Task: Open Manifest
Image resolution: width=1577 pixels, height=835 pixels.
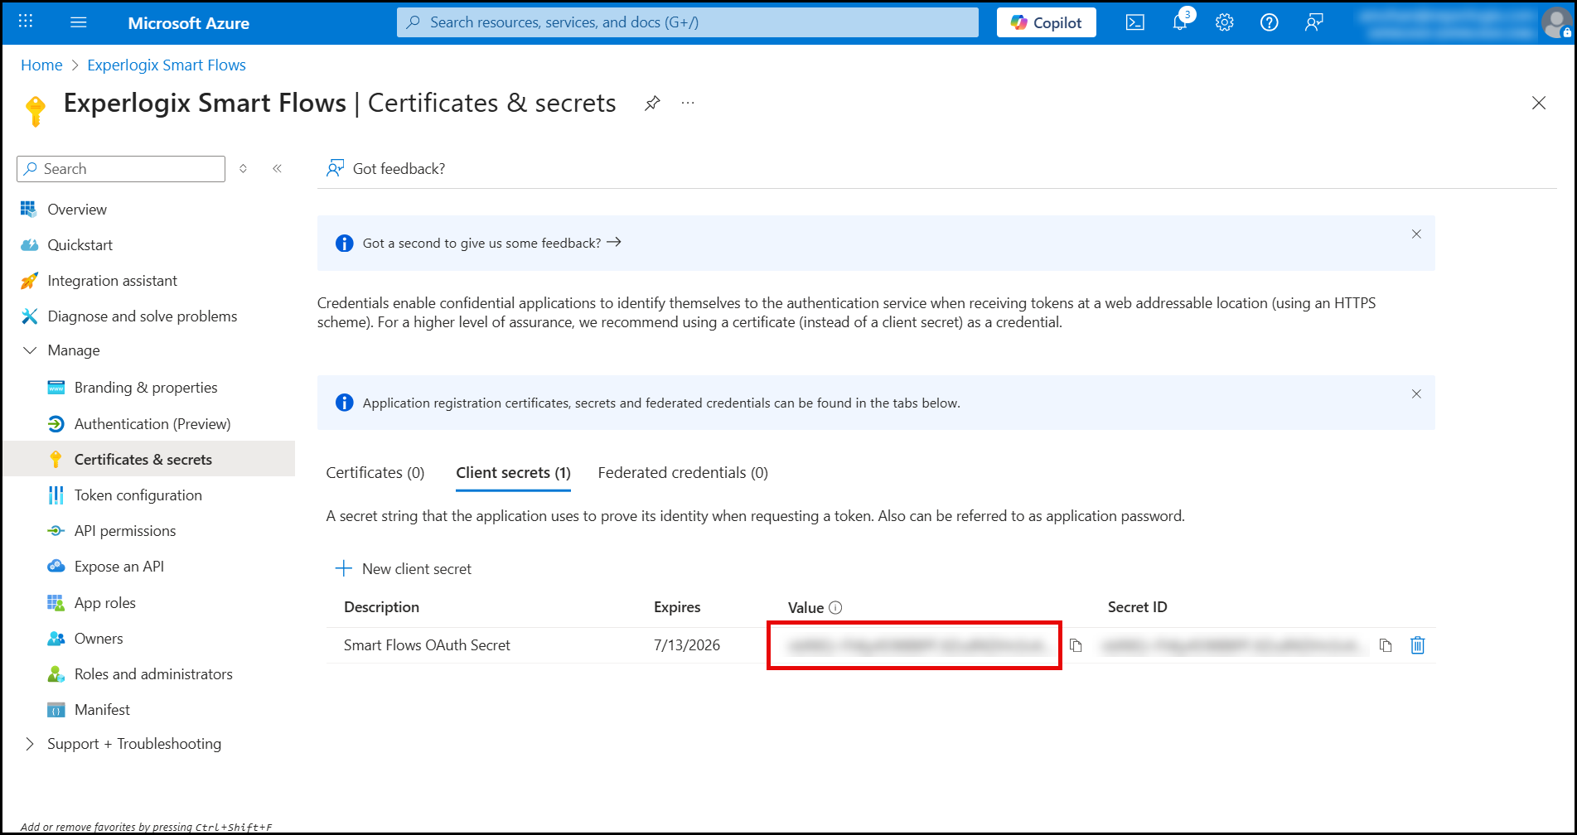Action: pos(102,710)
